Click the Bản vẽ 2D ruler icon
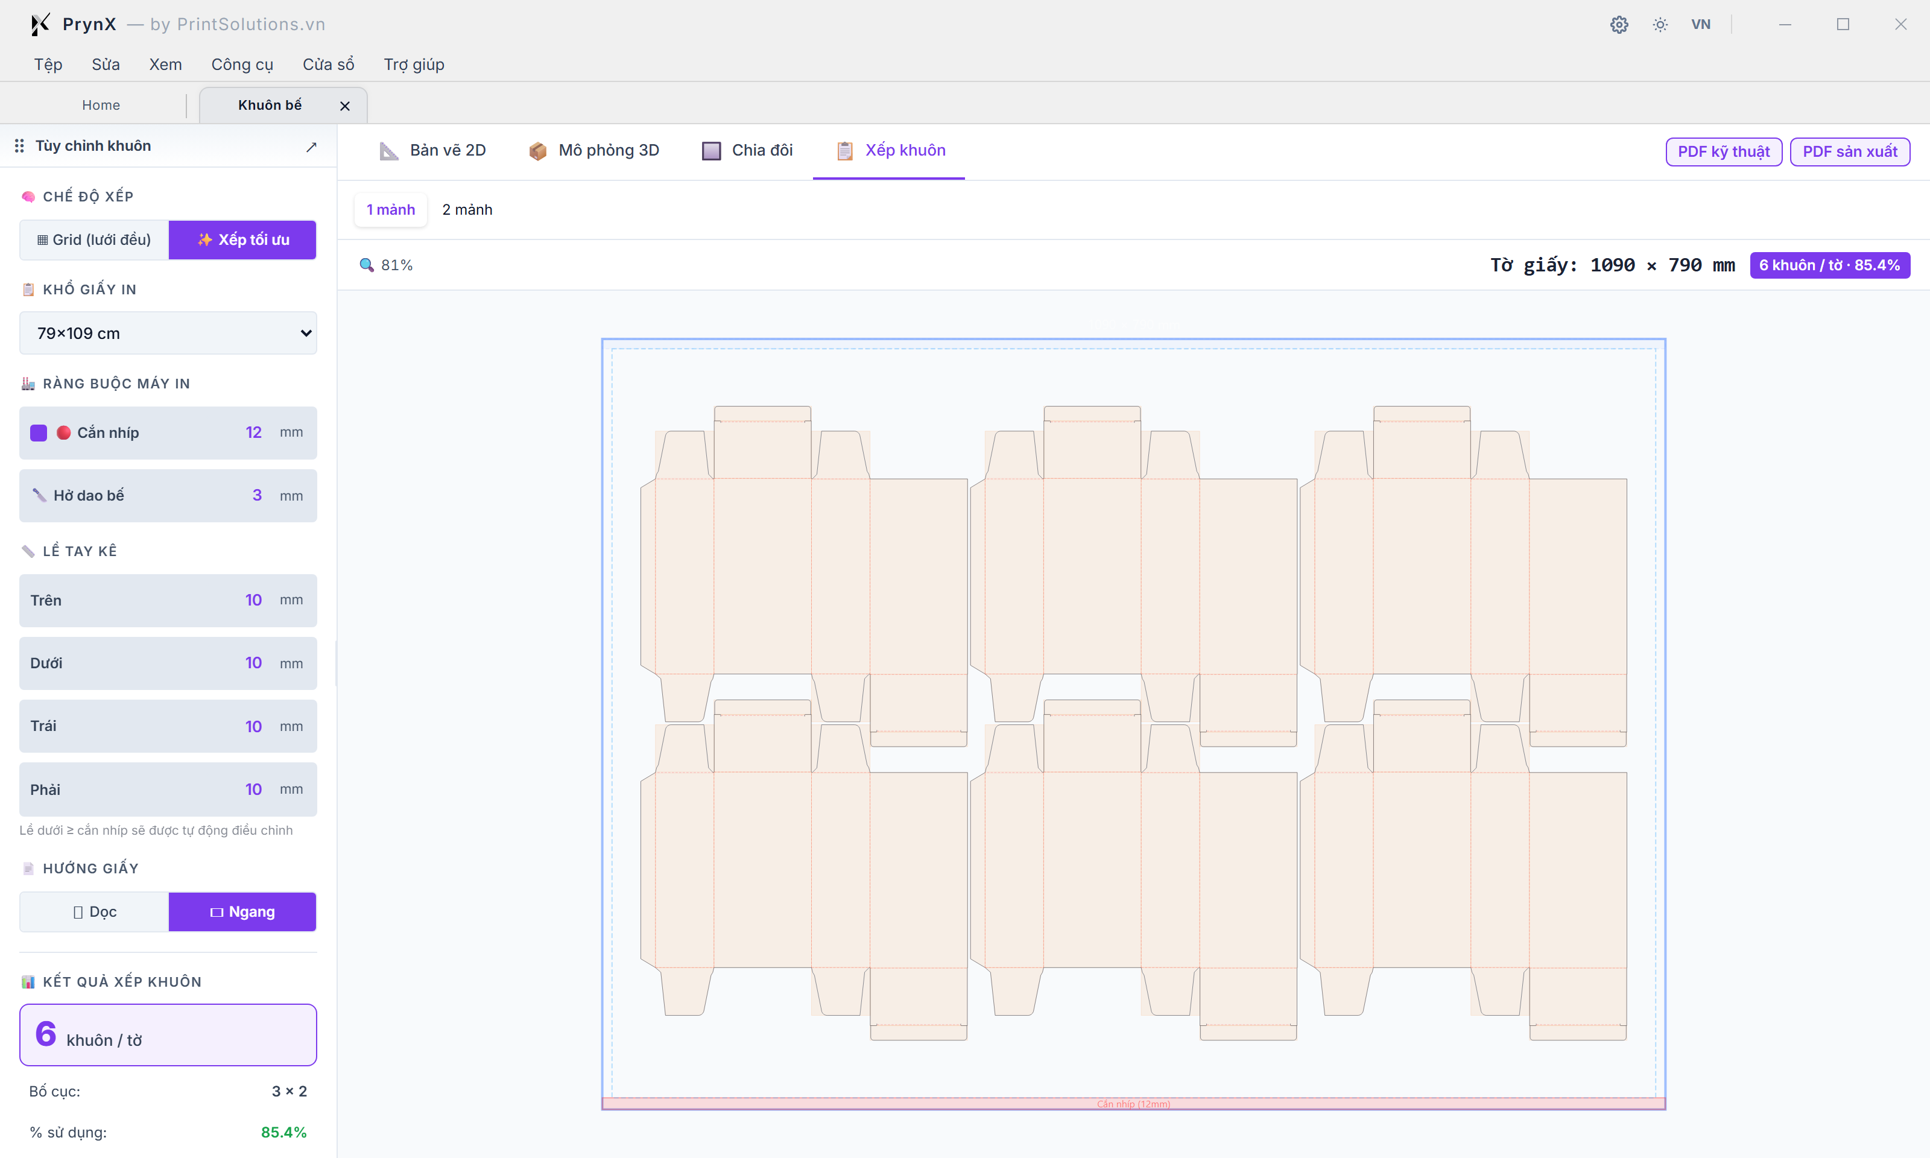Screen dimensions: 1930x1158 (388, 151)
